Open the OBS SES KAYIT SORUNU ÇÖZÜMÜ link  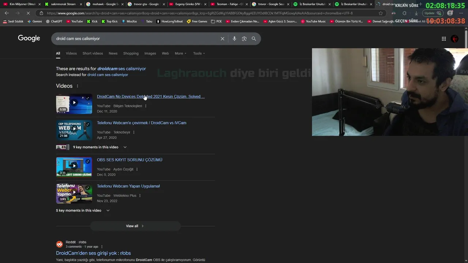pos(129,160)
